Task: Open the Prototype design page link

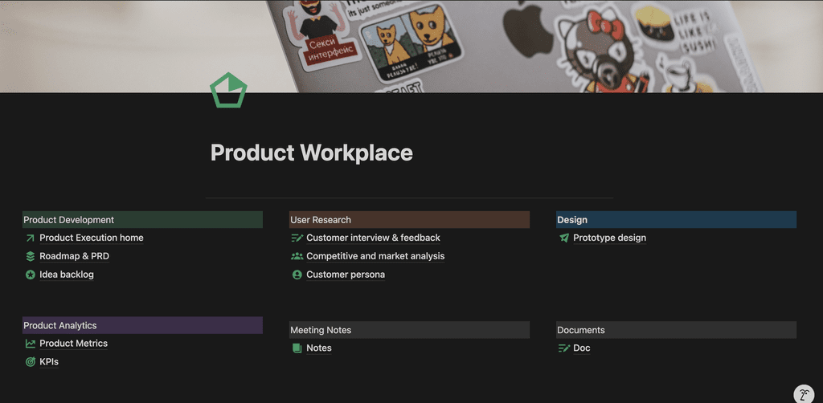Action: tap(609, 238)
